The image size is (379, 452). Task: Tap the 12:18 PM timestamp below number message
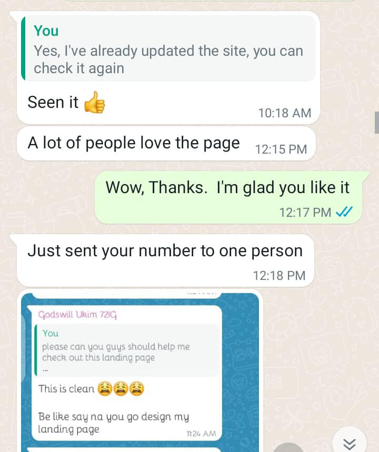279,276
